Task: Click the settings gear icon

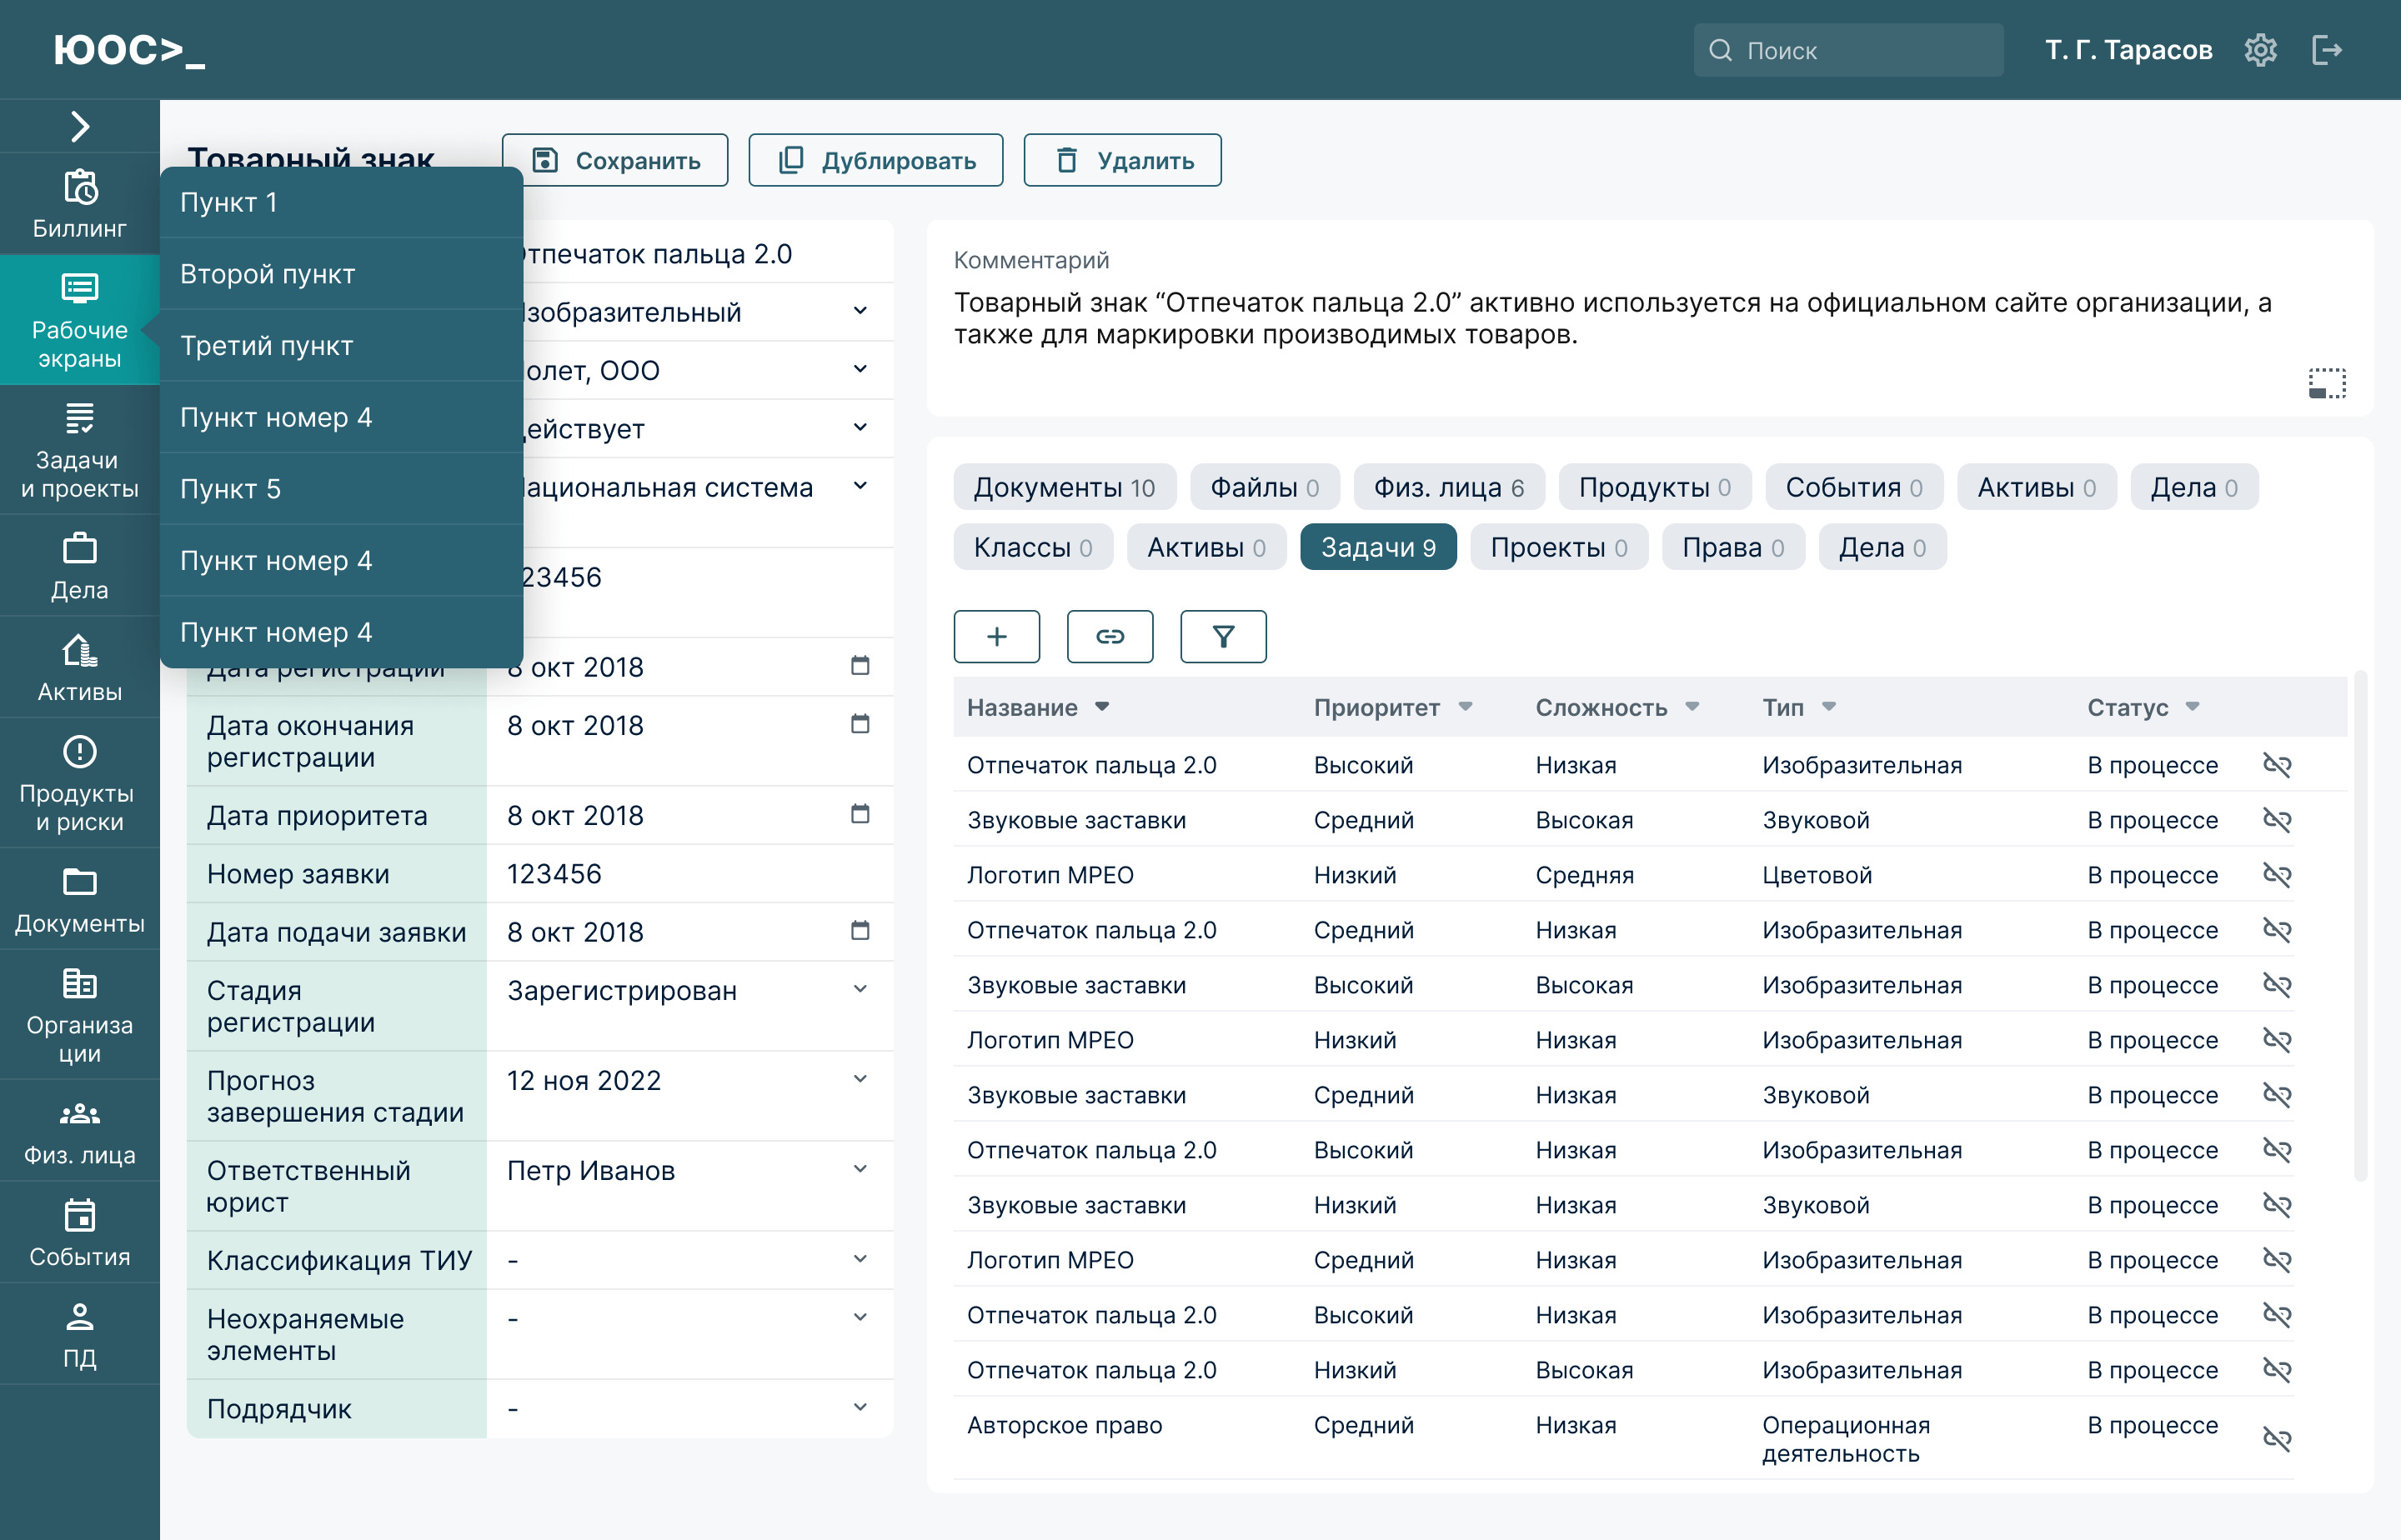Action: pyautogui.click(x=2260, y=50)
